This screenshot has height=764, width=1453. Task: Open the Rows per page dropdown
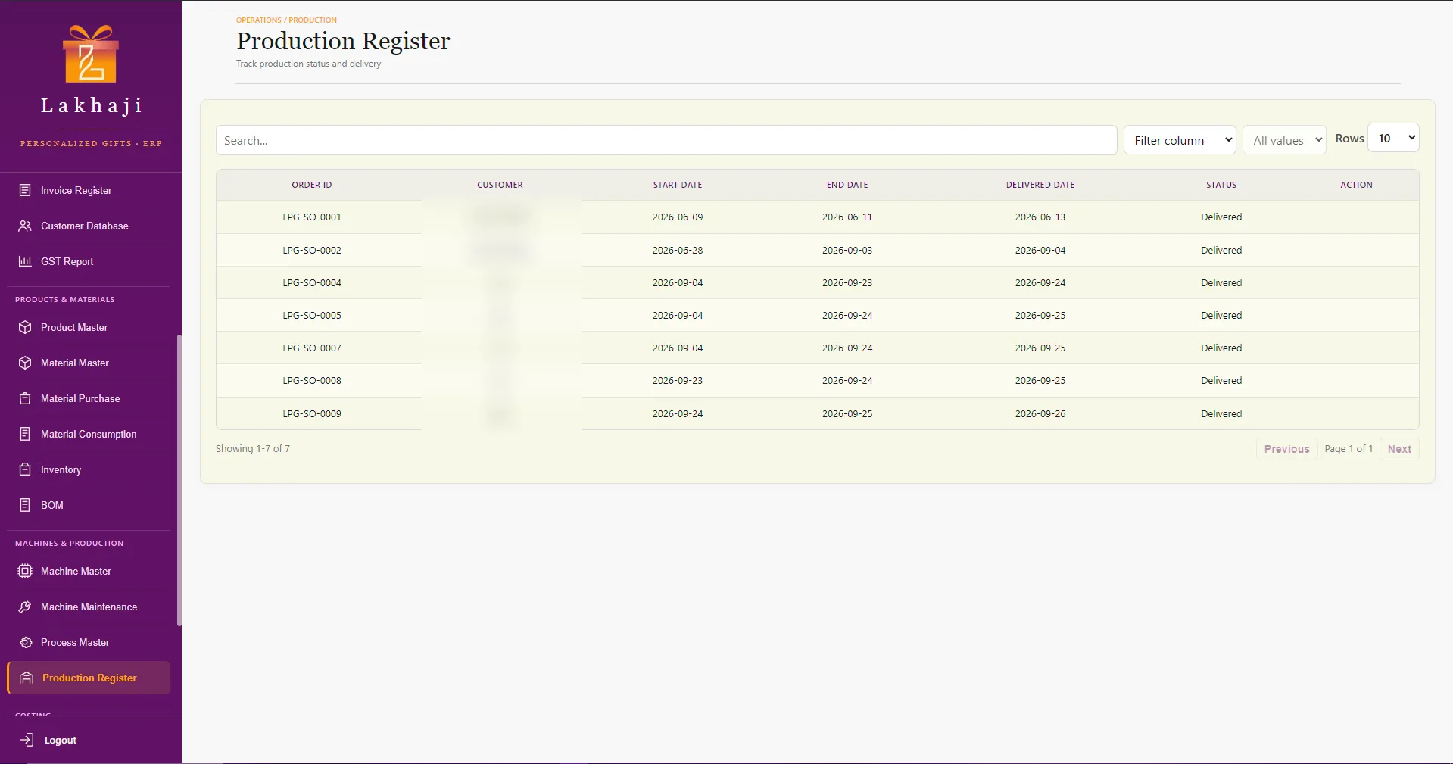[x=1393, y=138]
